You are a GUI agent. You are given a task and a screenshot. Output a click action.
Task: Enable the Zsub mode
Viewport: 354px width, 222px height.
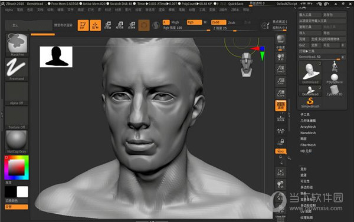click(232, 22)
